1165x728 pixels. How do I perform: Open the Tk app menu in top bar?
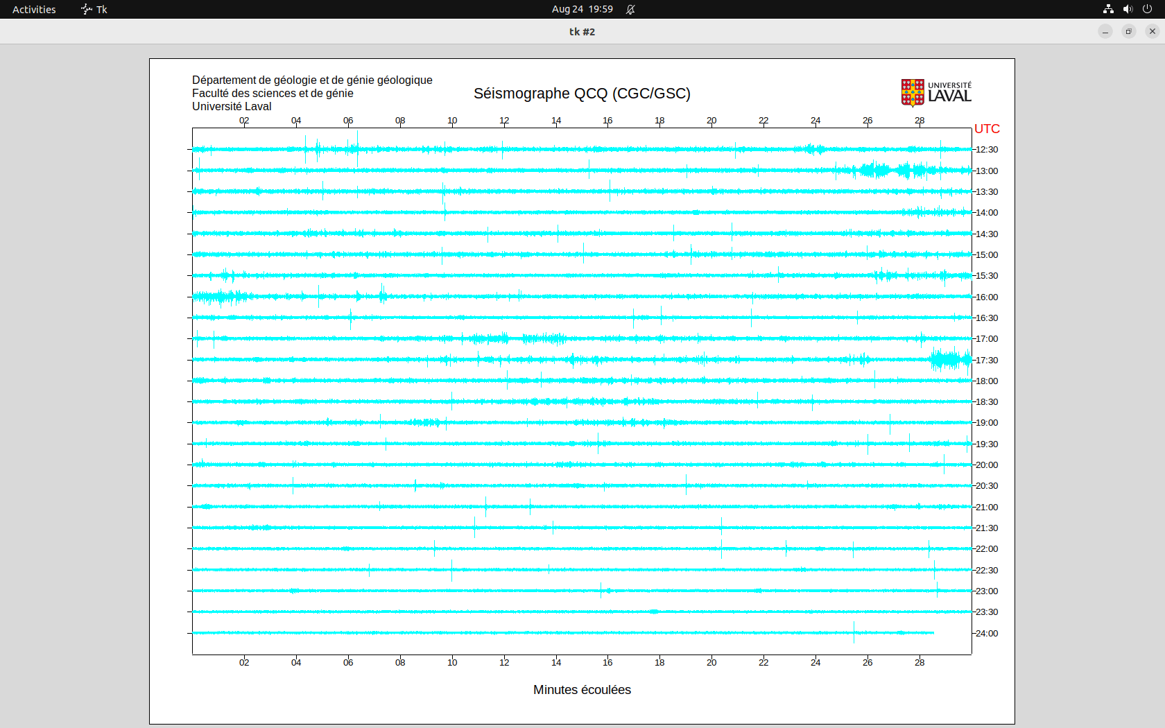94,9
